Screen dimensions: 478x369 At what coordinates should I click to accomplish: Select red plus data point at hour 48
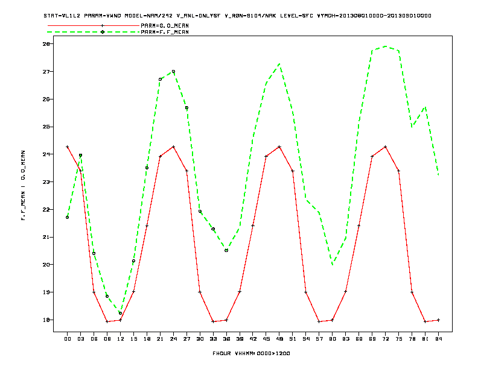point(279,147)
